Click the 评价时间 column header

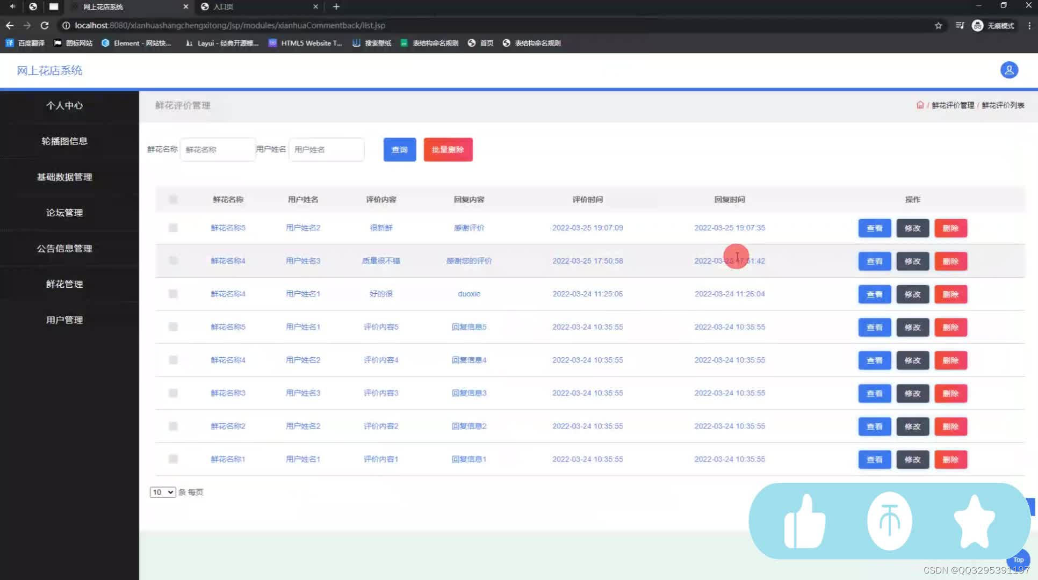click(587, 199)
